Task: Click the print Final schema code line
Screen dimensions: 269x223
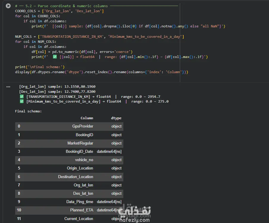Action: [x=40, y=67]
